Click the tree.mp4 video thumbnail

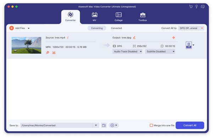point(26,45)
